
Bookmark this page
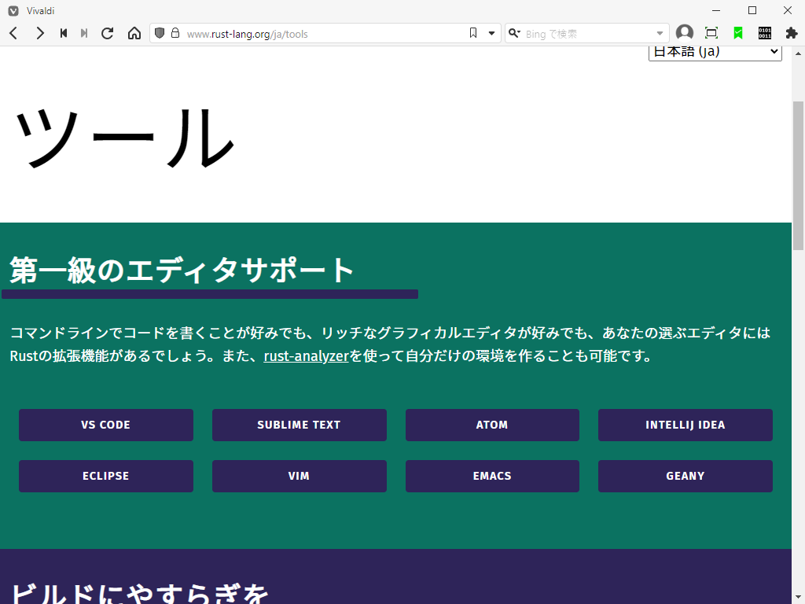pos(473,33)
